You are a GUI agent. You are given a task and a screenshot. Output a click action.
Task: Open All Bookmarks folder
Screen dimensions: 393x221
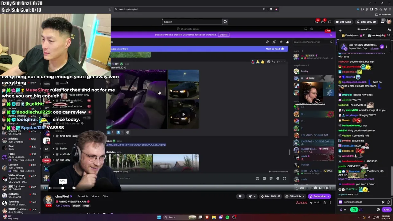click(x=383, y=14)
